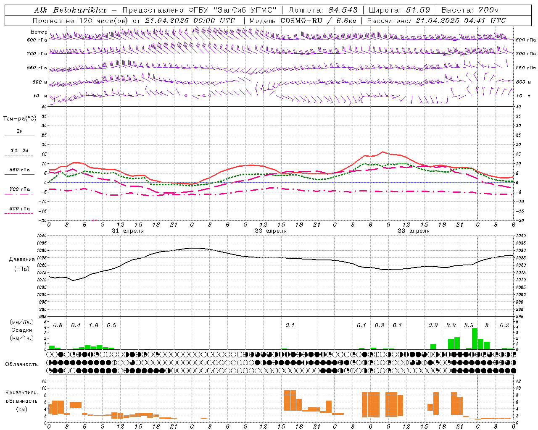
Task: Click the 0.2 three-hour precipitation value
Action: tap(505, 325)
